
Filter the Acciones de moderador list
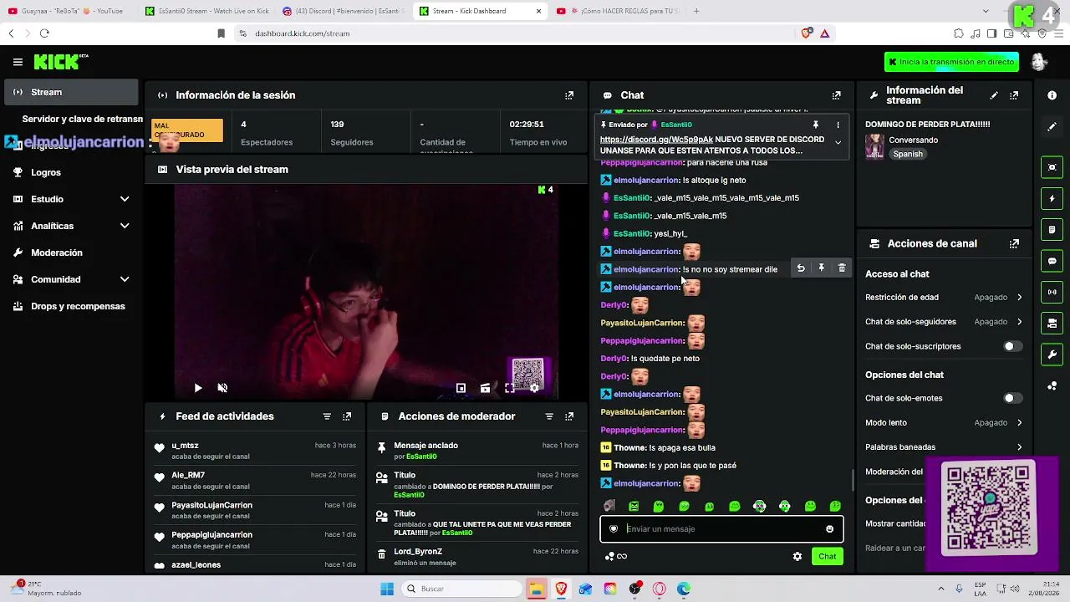click(x=549, y=416)
